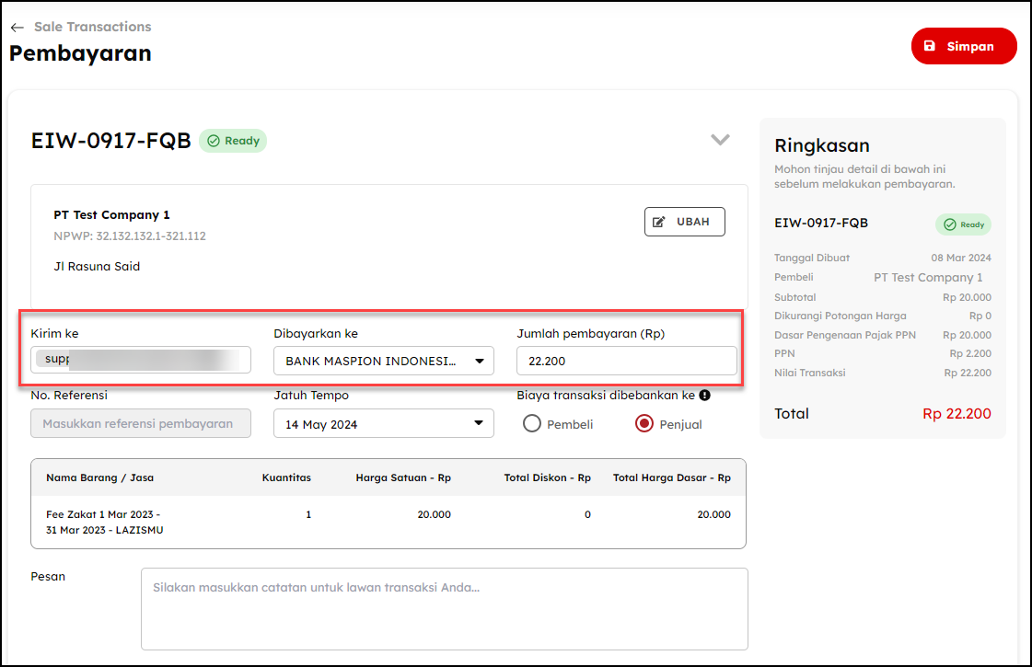Click the Simpan save button
1032x667 pixels.
tap(963, 46)
